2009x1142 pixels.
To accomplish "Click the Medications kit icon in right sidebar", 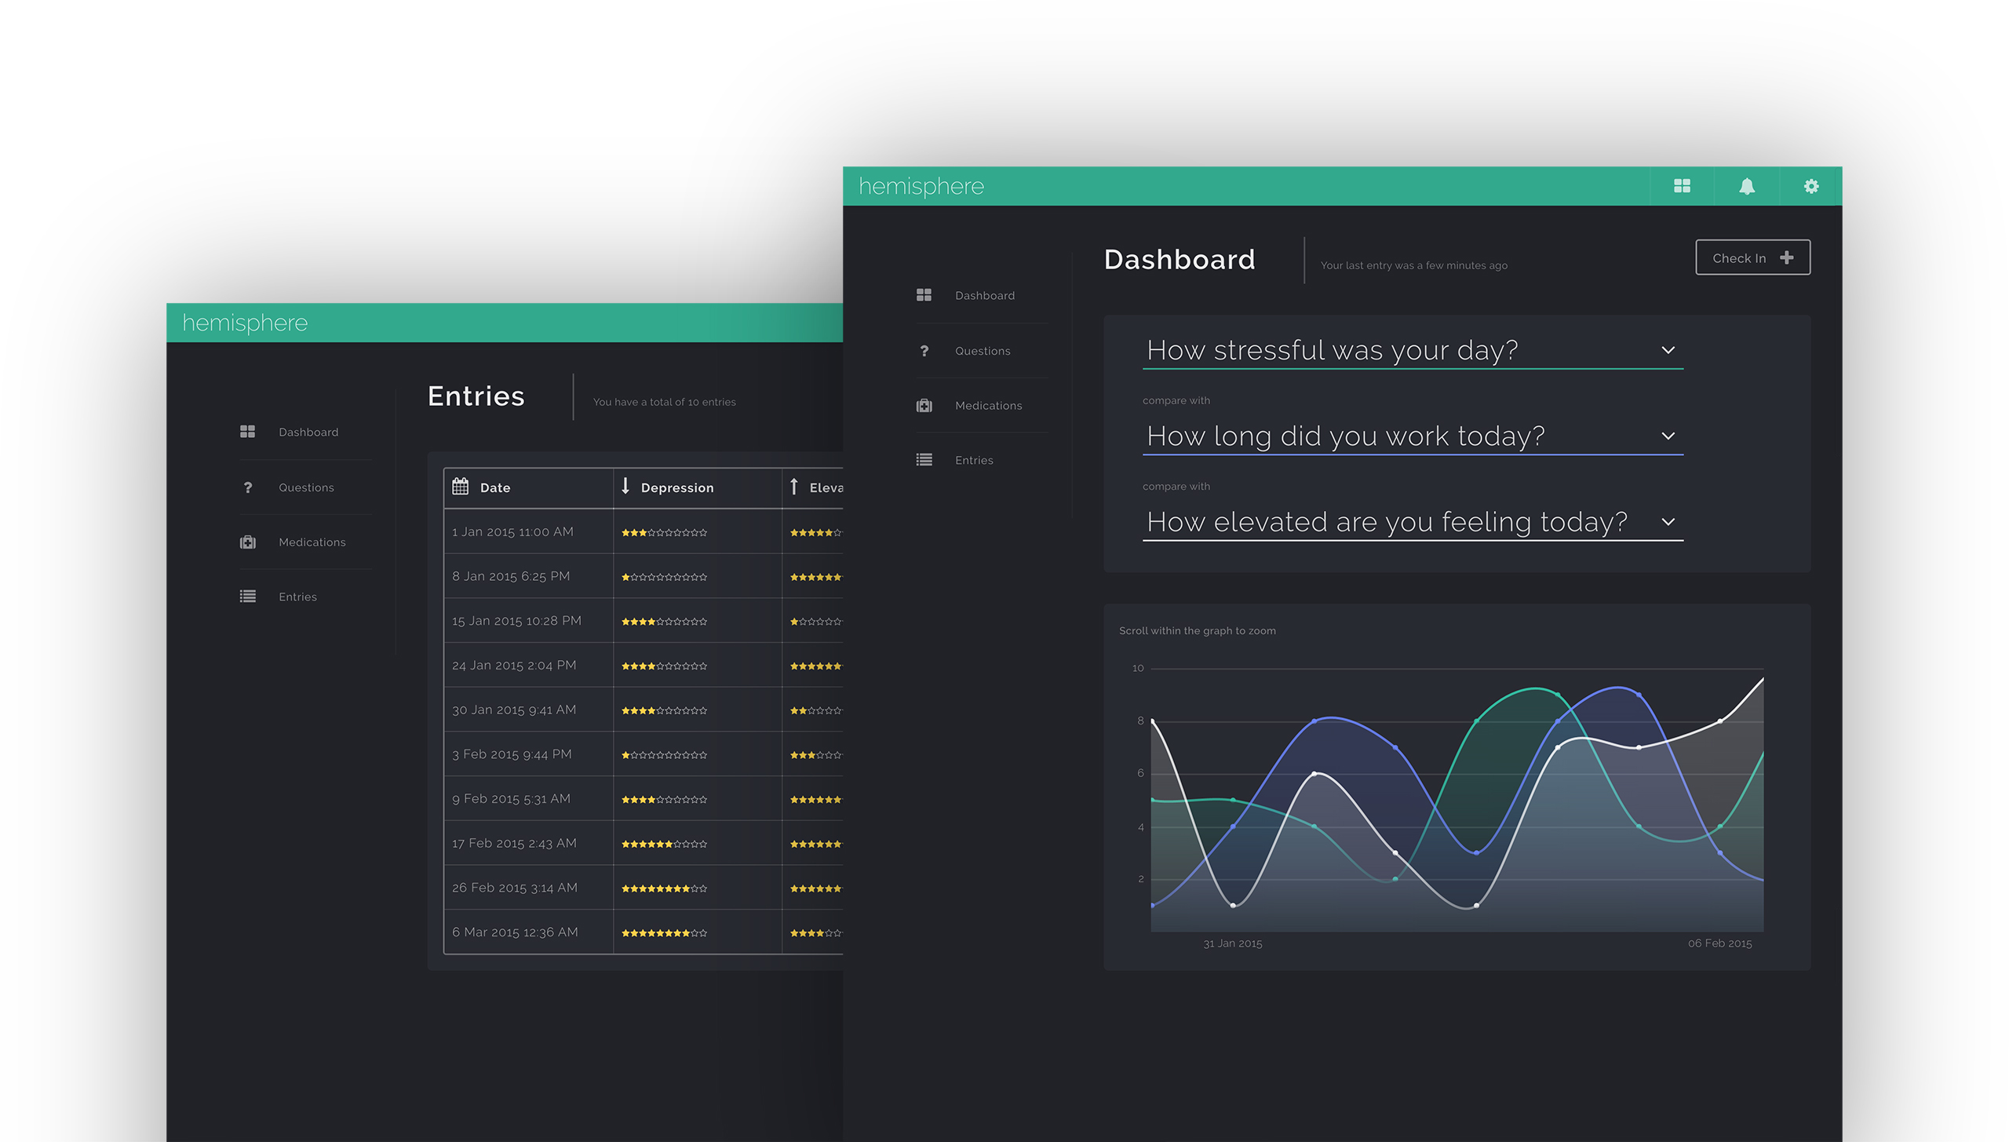I will point(924,406).
